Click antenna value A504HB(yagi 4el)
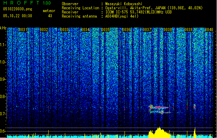217x138 pixels. [122, 16]
